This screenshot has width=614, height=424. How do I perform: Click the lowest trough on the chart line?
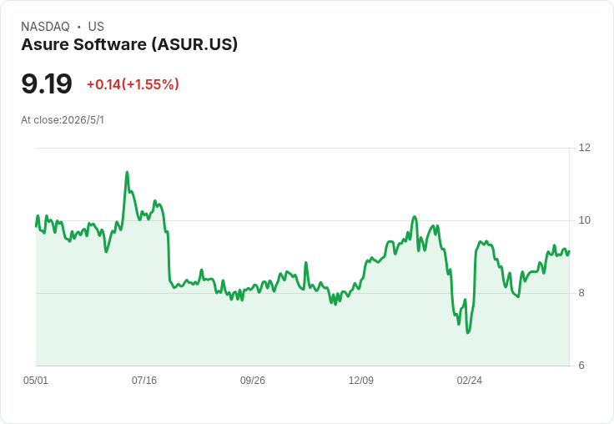tap(467, 333)
